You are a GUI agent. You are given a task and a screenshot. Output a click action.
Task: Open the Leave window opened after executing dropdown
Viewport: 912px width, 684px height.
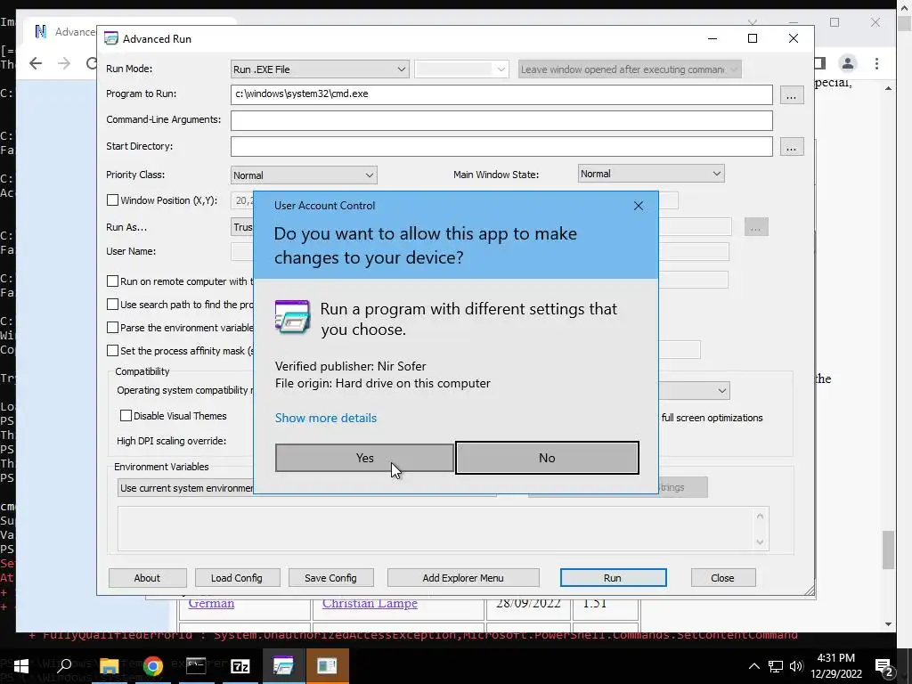click(630, 69)
